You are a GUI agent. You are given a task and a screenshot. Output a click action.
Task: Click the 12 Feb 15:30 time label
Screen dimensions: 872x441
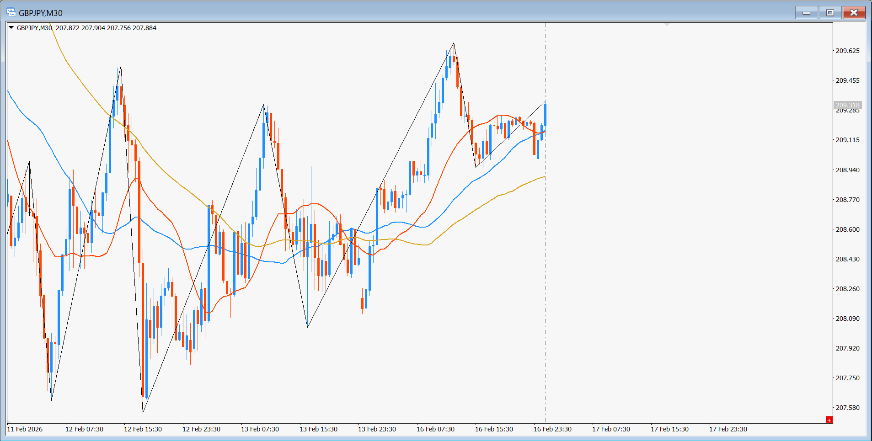[x=143, y=429]
